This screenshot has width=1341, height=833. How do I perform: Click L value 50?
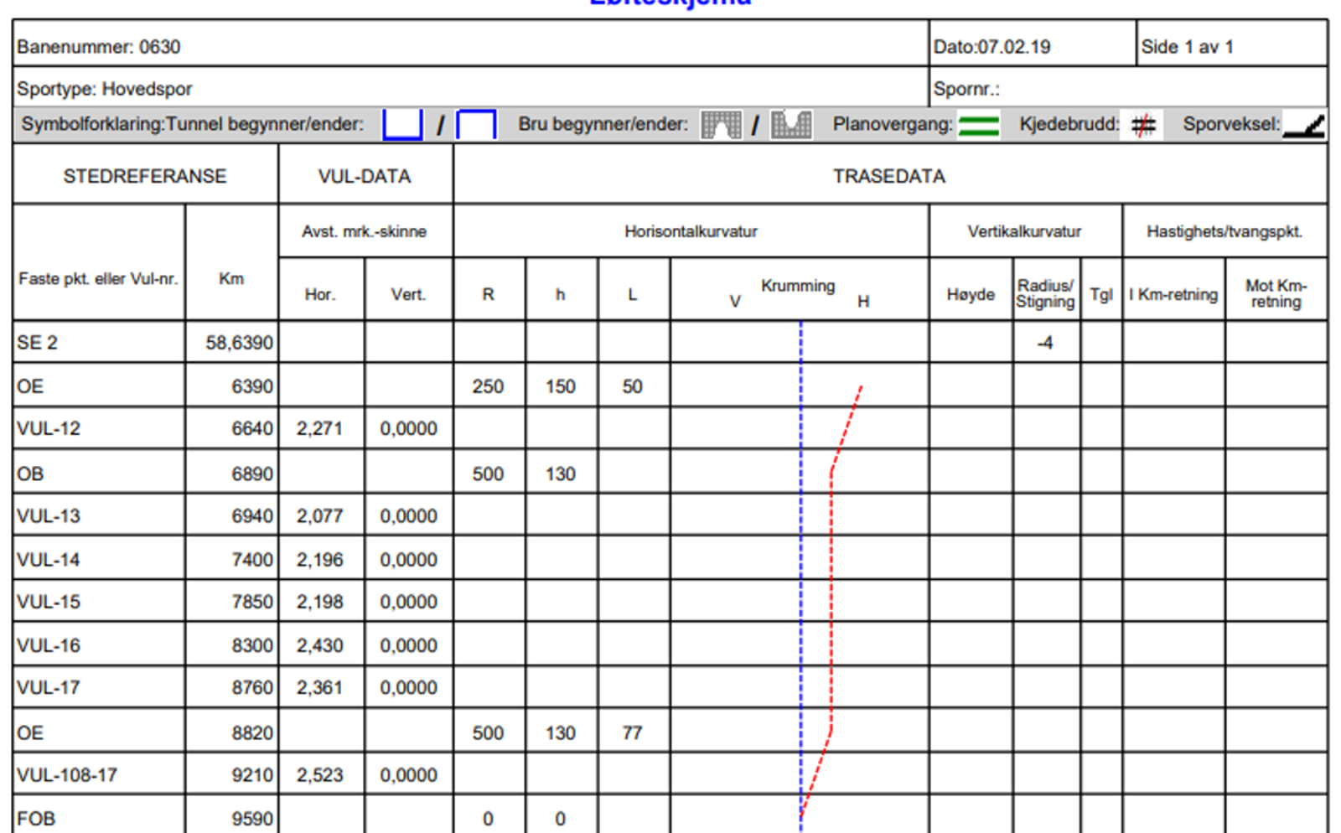coord(633,386)
